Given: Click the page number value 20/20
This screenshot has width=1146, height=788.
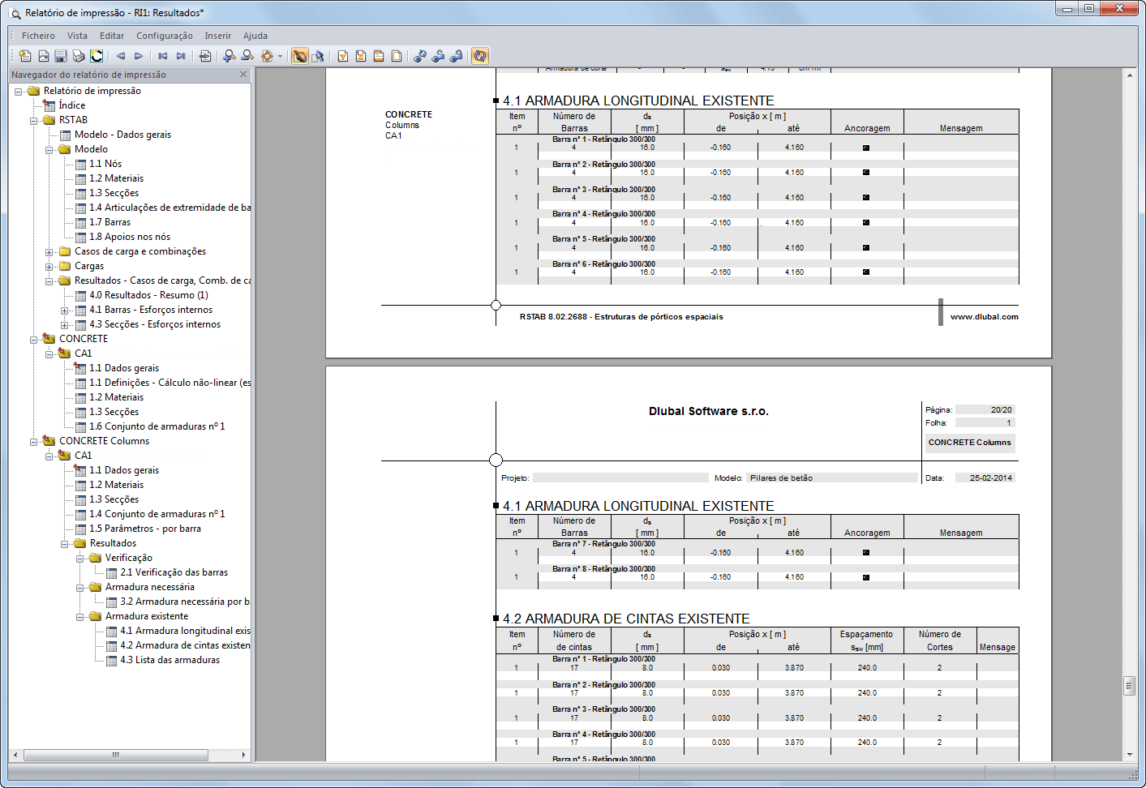Looking at the screenshot, I should [1001, 410].
